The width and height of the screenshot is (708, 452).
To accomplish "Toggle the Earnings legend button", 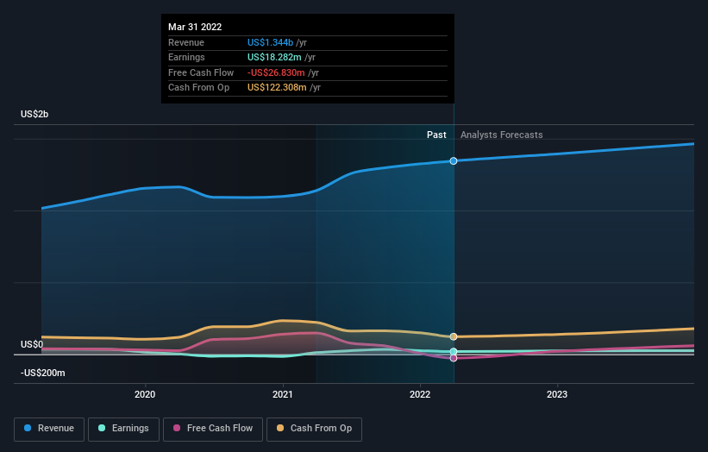I will coord(123,429).
